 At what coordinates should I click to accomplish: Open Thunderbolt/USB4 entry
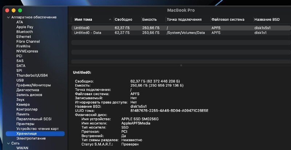(x=32, y=75)
